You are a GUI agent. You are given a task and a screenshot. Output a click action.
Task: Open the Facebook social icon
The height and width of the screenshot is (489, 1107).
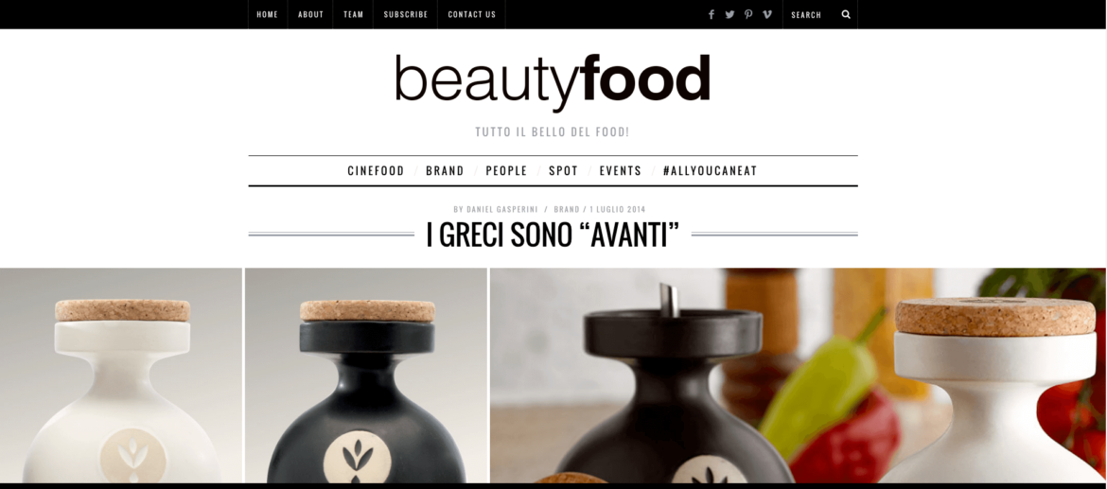point(711,14)
